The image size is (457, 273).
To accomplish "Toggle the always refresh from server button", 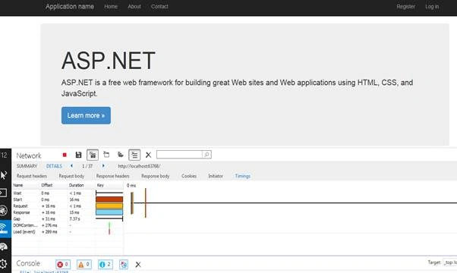I will point(93,155).
